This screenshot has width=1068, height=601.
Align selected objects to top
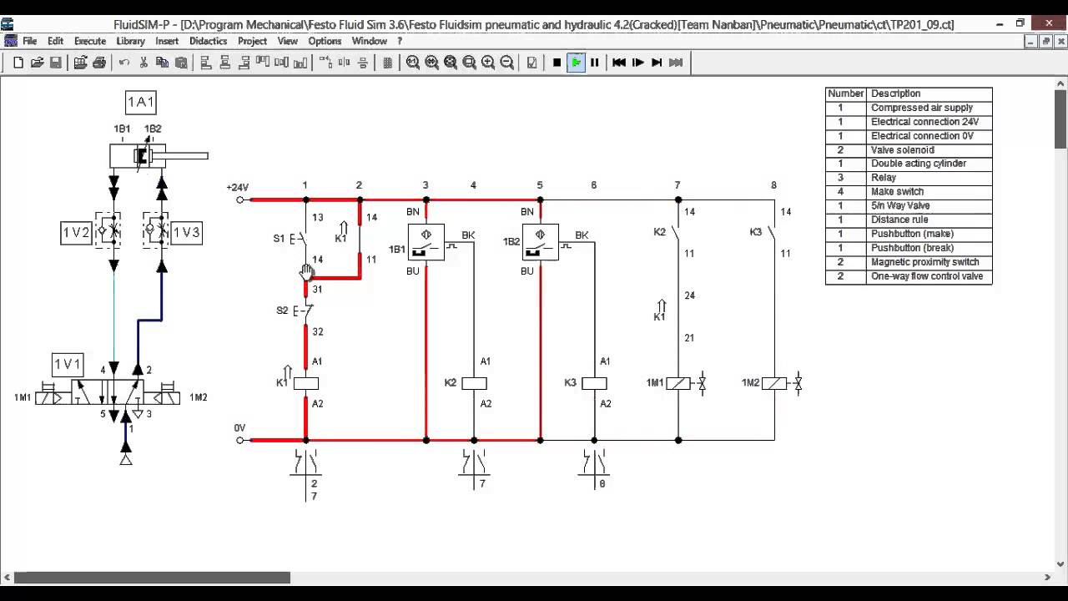[262, 62]
